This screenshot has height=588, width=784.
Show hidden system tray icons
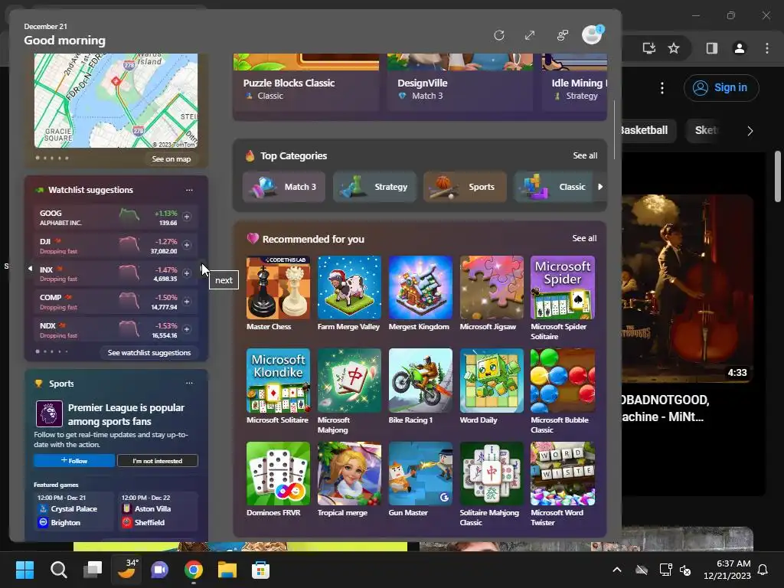coord(617,570)
